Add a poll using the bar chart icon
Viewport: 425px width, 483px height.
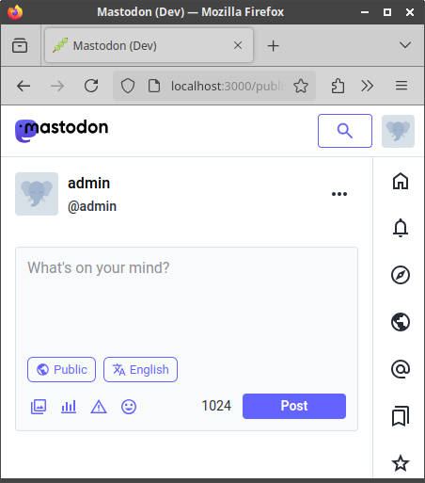coord(69,407)
